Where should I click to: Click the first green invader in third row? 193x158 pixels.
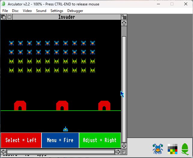point(11,61)
